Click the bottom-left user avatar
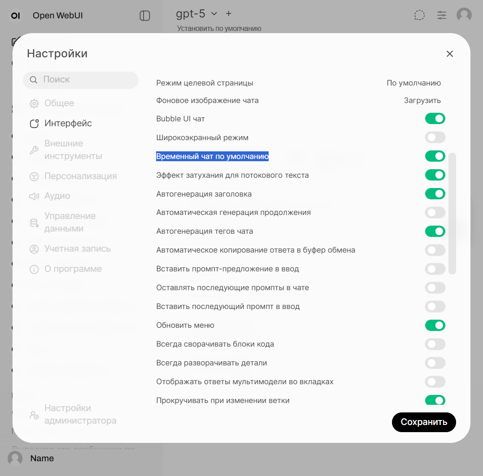The image size is (483, 476). pos(15,458)
